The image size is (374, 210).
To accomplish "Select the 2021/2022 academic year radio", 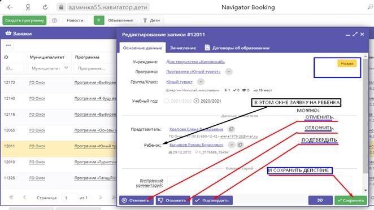I will 167,101.
